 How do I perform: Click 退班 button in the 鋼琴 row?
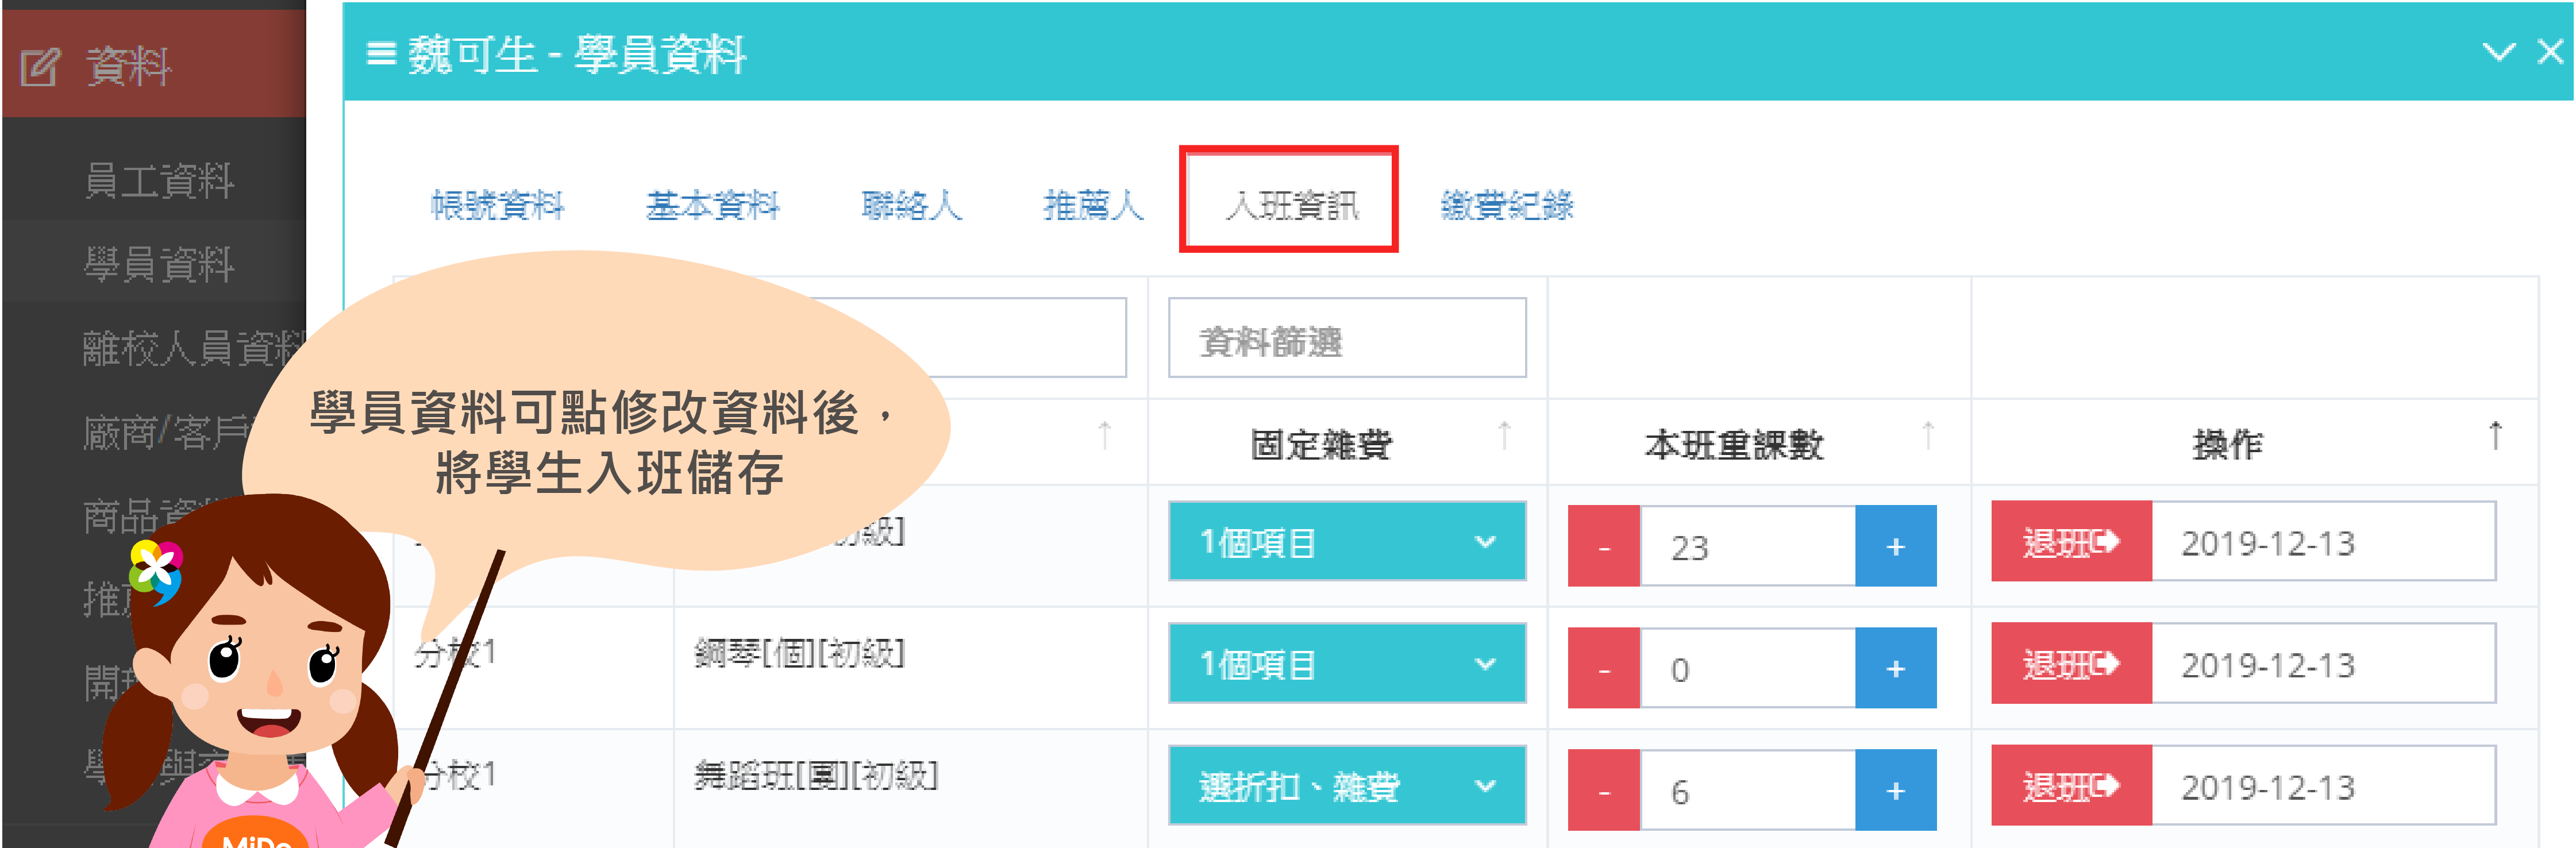pyautogui.click(x=2070, y=664)
